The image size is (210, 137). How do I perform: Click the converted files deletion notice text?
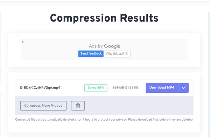[104, 119]
